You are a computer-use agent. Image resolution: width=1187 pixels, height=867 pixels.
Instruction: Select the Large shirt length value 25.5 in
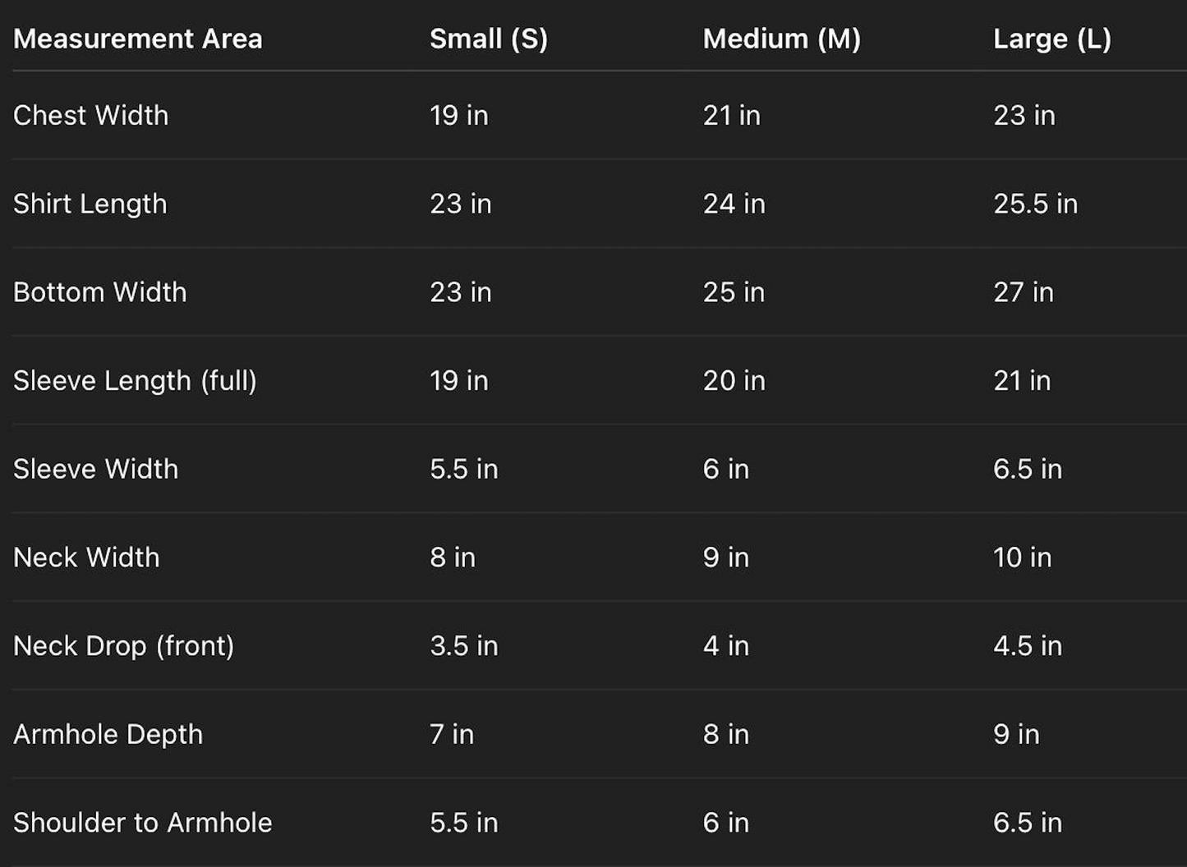point(1035,204)
